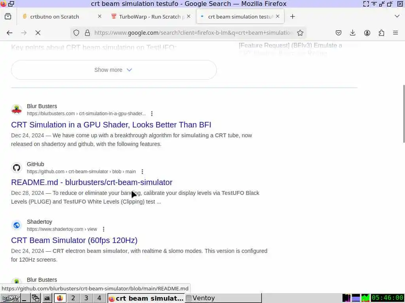Open more options for Blur Busters result

point(152,114)
